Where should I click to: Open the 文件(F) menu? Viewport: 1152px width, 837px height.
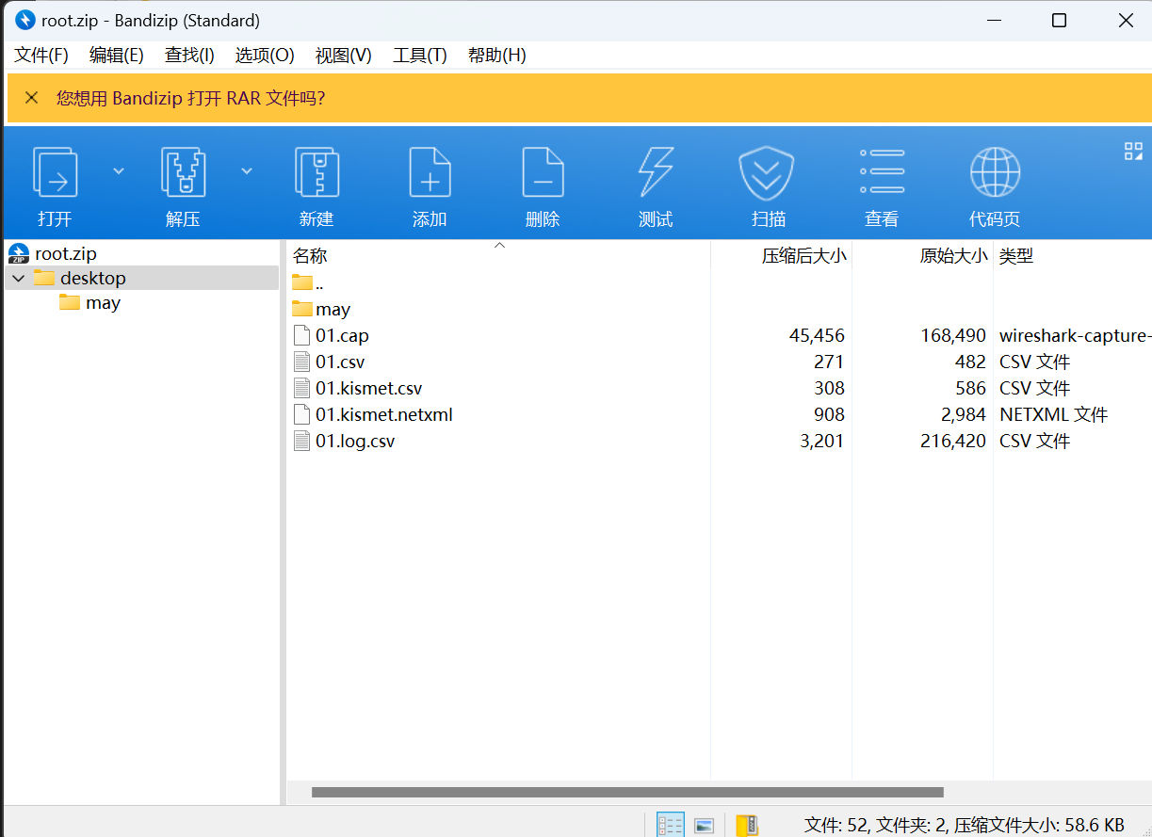click(41, 55)
